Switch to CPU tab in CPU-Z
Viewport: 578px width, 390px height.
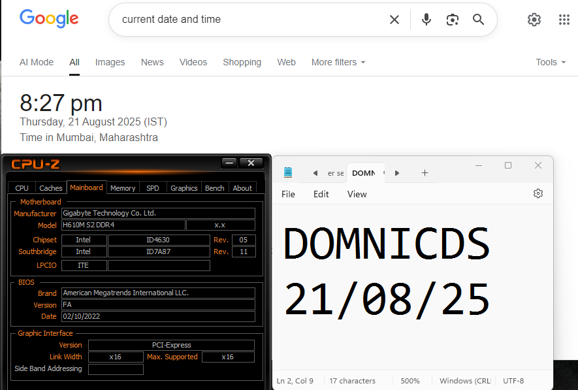(x=22, y=188)
